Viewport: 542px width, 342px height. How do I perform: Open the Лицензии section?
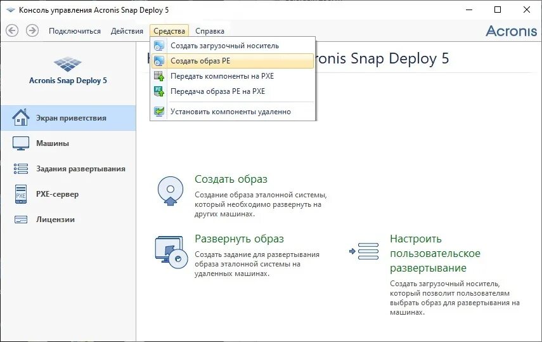click(x=68, y=220)
